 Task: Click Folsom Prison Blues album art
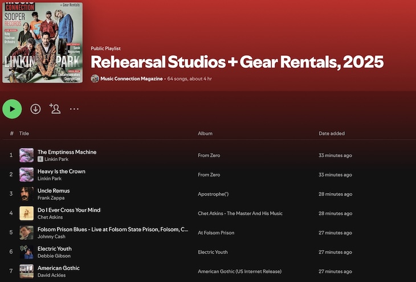pyautogui.click(x=27, y=232)
